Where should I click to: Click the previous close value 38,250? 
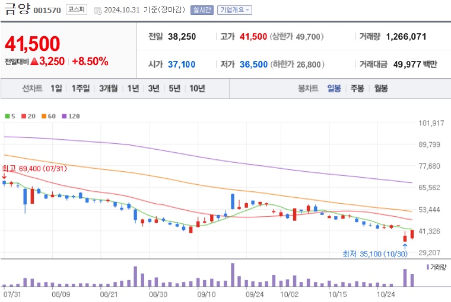tap(182, 37)
